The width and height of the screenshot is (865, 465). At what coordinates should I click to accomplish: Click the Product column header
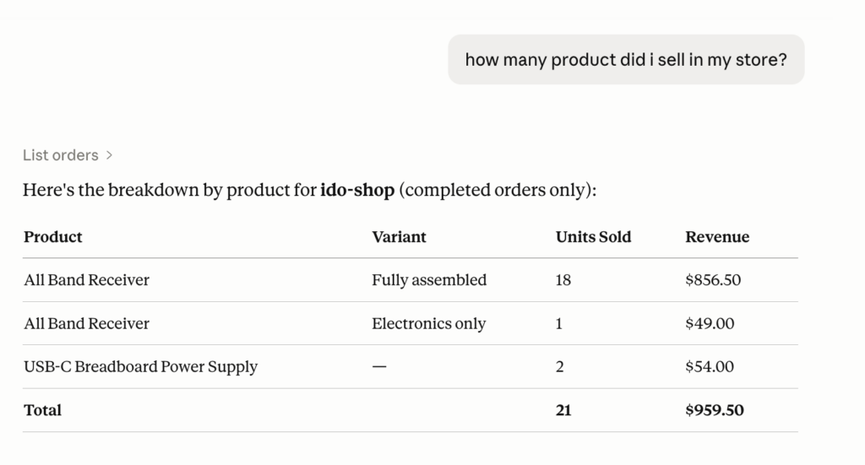point(53,237)
